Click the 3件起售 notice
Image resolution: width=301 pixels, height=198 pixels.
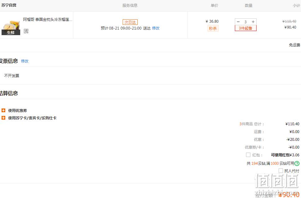[x=245, y=28]
